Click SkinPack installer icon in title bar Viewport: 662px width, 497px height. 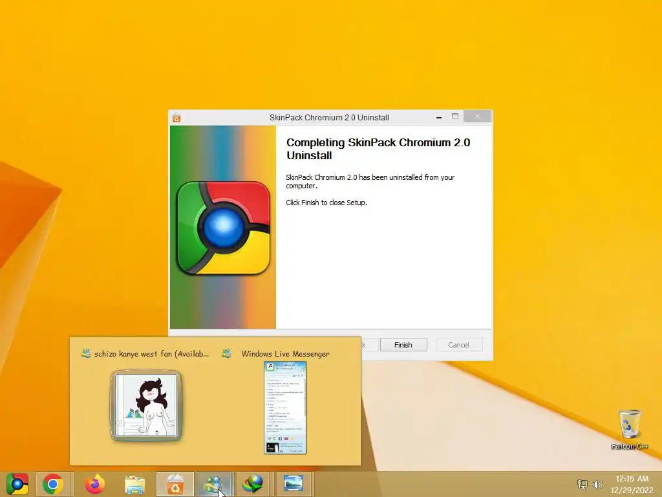coord(176,118)
